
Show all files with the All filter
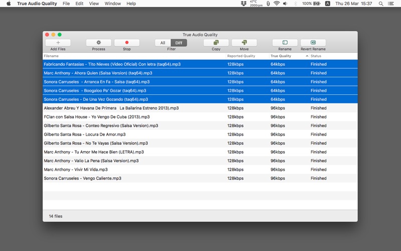coord(163,43)
